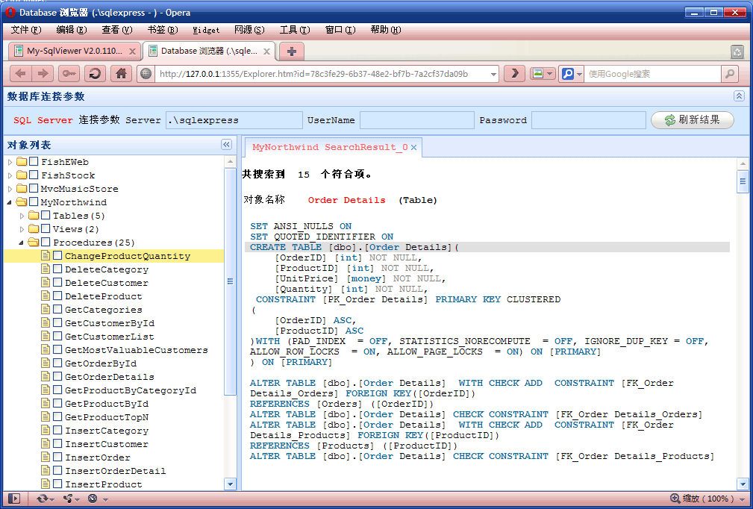Click the FishEWeb database folder icon
The width and height of the screenshot is (753, 509).
[22, 162]
